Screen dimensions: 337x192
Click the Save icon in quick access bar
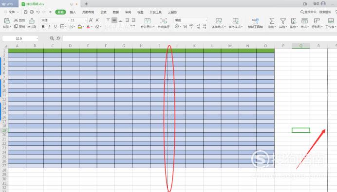tap(26, 12)
